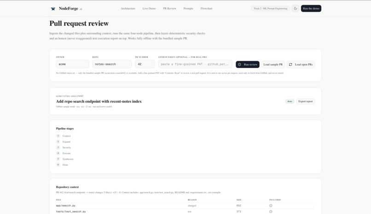Click Load sample PR button
371x214 pixels.
273,64
